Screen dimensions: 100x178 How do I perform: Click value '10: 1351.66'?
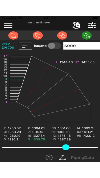pyautogui.click(x=61, y=128)
